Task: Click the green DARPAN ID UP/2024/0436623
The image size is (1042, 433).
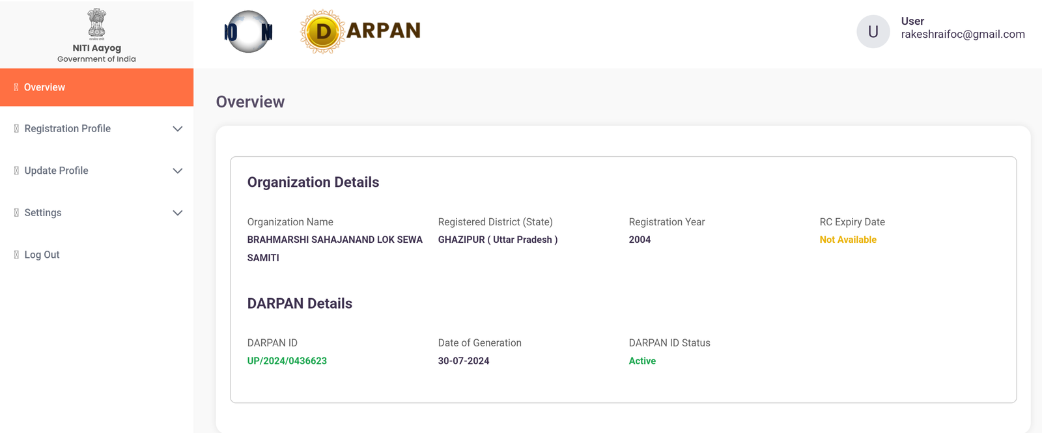Action: tap(287, 361)
